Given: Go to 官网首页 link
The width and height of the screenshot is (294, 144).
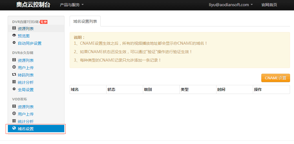Looking at the screenshot, I should [x=269, y=5].
